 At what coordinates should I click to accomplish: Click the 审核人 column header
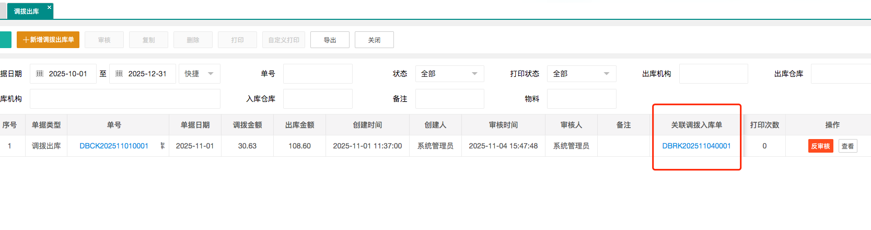click(x=571, y=125)
